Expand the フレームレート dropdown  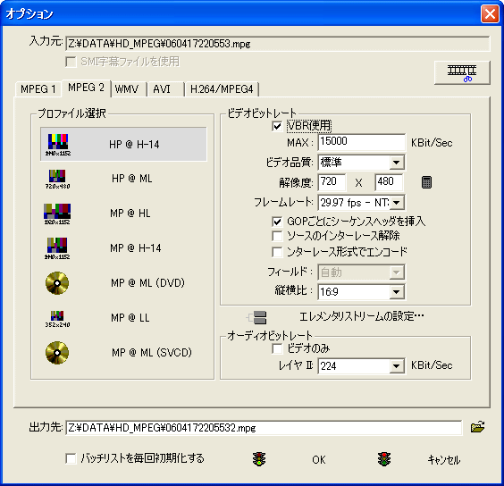pos(397,203)
